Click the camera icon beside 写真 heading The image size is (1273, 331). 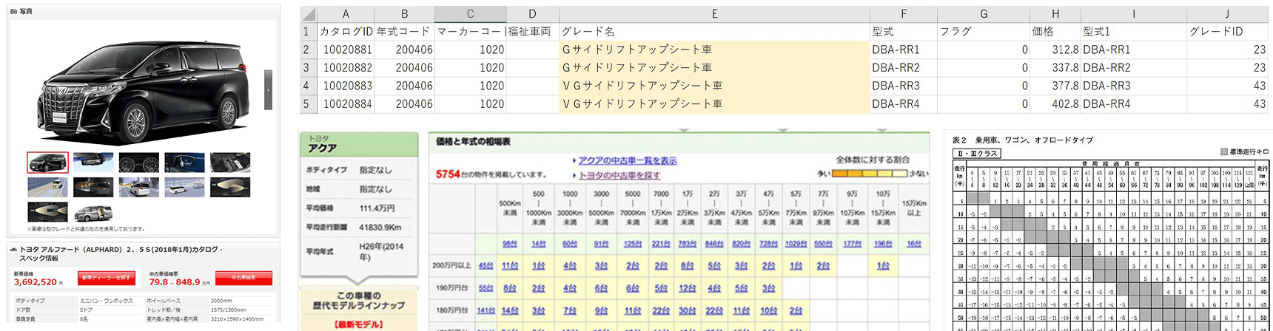pyautogui.click(x=14, y=12)
